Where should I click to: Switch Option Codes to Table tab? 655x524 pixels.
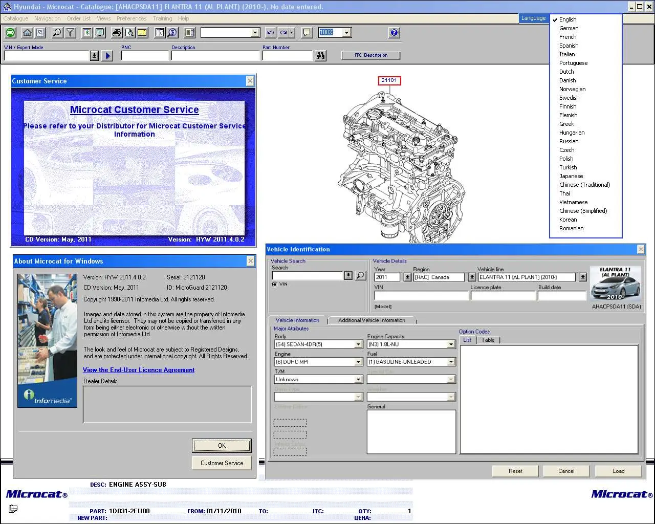[488, 340]
